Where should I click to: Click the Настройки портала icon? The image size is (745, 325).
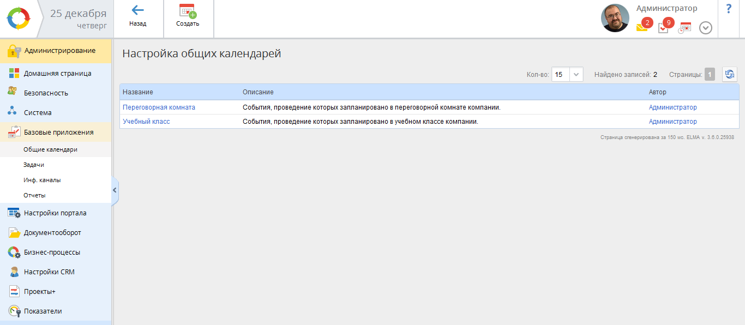(x=14, y=213)
